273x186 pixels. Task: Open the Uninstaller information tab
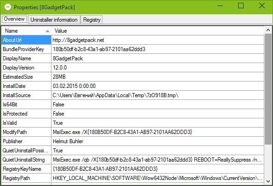[54, 20]
